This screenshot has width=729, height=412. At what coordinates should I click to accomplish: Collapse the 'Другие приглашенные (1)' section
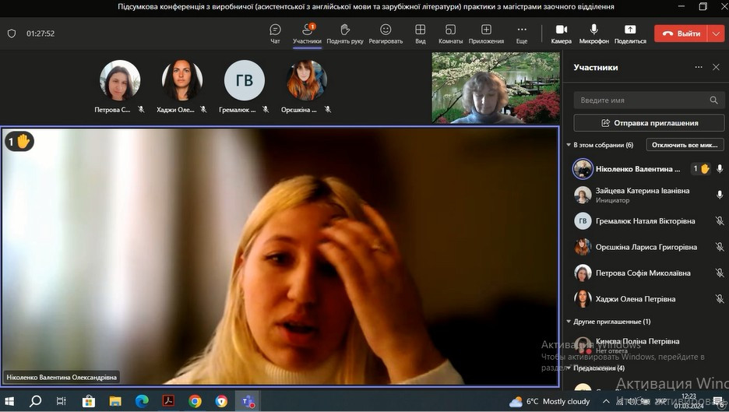(x=569, y=322)
